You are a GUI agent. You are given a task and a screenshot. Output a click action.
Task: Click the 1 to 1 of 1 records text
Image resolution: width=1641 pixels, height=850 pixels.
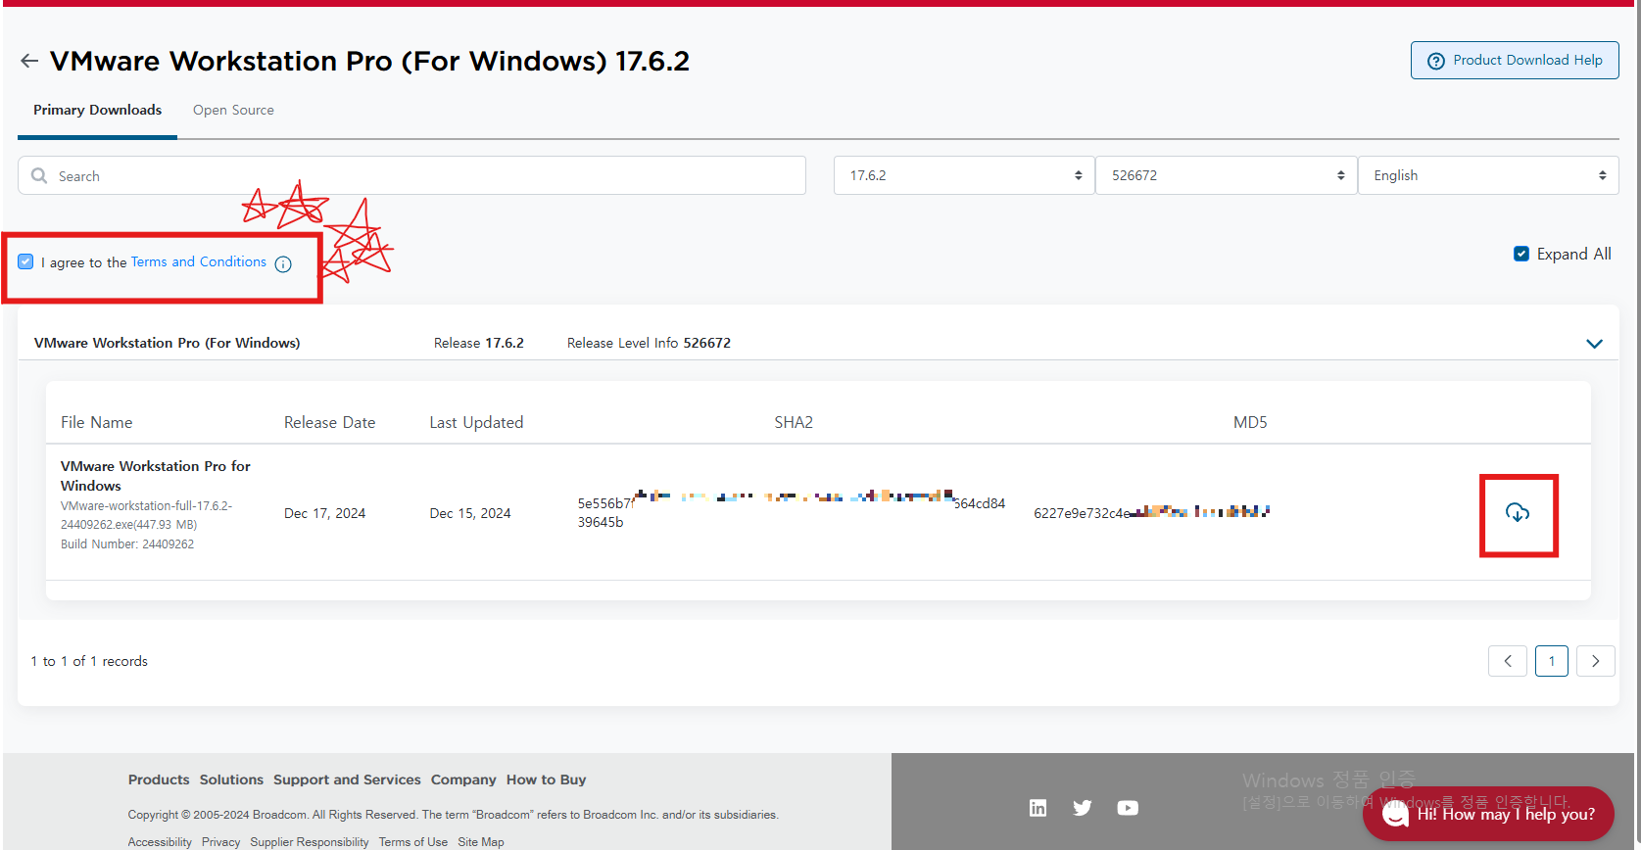click(89, 661)
